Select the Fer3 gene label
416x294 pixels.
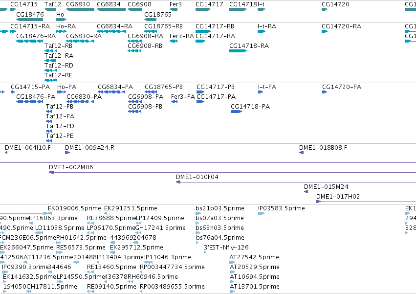click(175, 4)
